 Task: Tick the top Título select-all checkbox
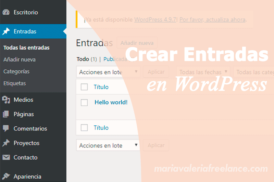pyautogui.click(x=84, y=87)
